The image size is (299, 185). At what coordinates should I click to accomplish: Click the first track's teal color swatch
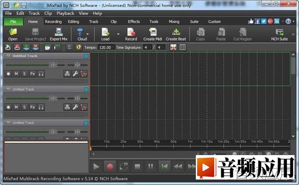coord(86,56)
